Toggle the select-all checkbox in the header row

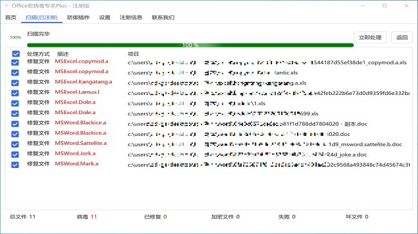15,54
